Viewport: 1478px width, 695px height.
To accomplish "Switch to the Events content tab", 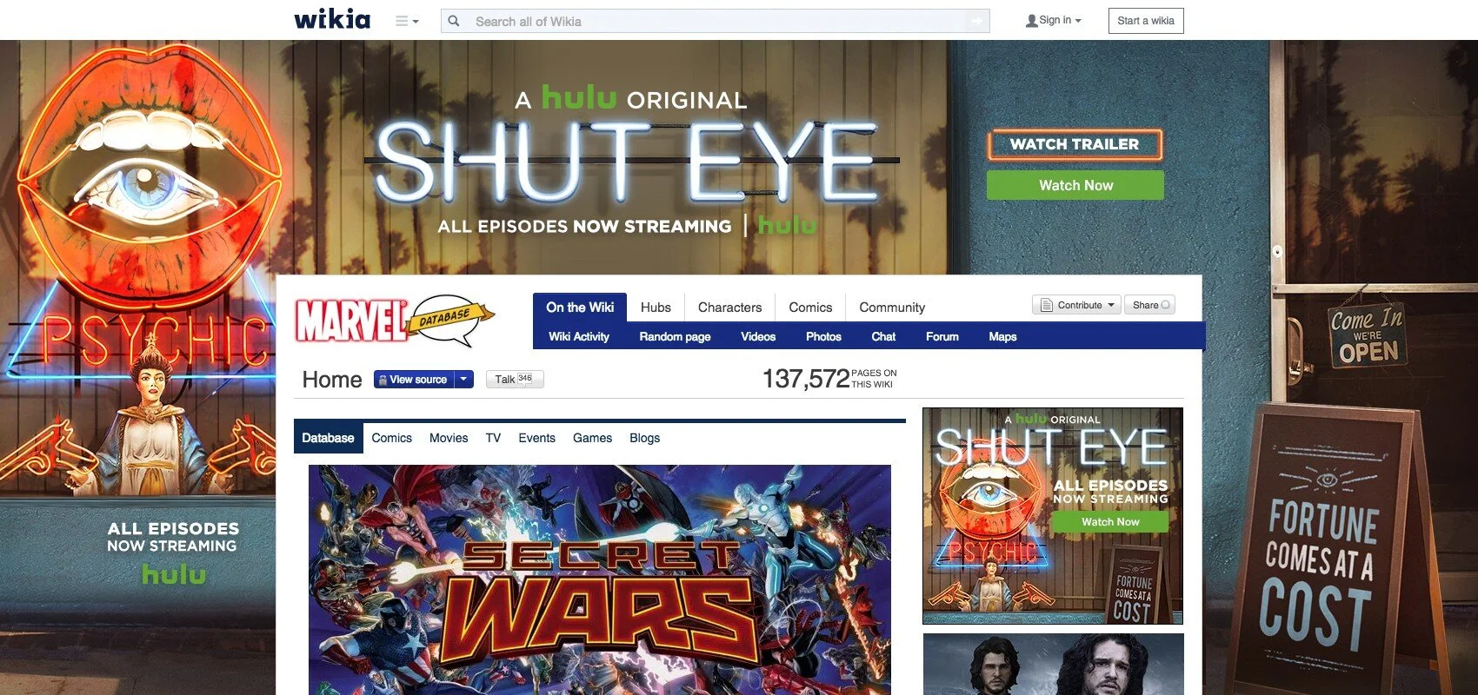I will [x=536, y=438].
